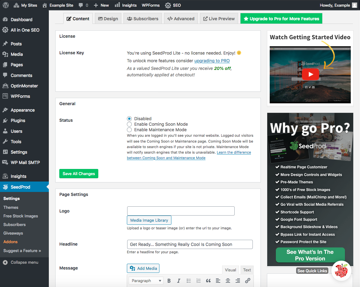Select the Disabled status option
The image size is (360, 287).
pos(129,119)
